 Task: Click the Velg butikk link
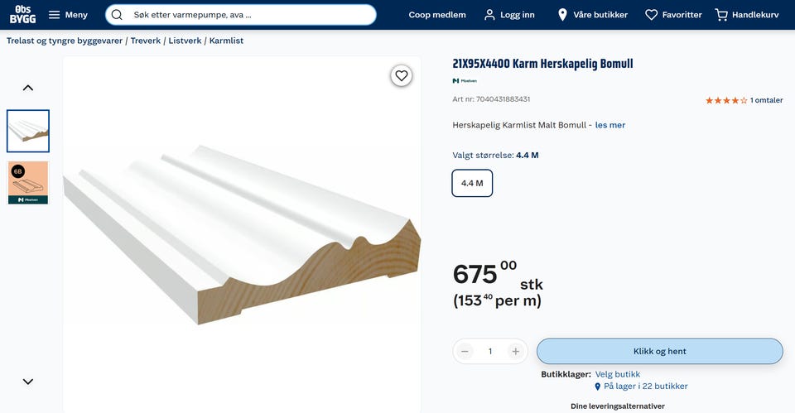tap(617, 374)
